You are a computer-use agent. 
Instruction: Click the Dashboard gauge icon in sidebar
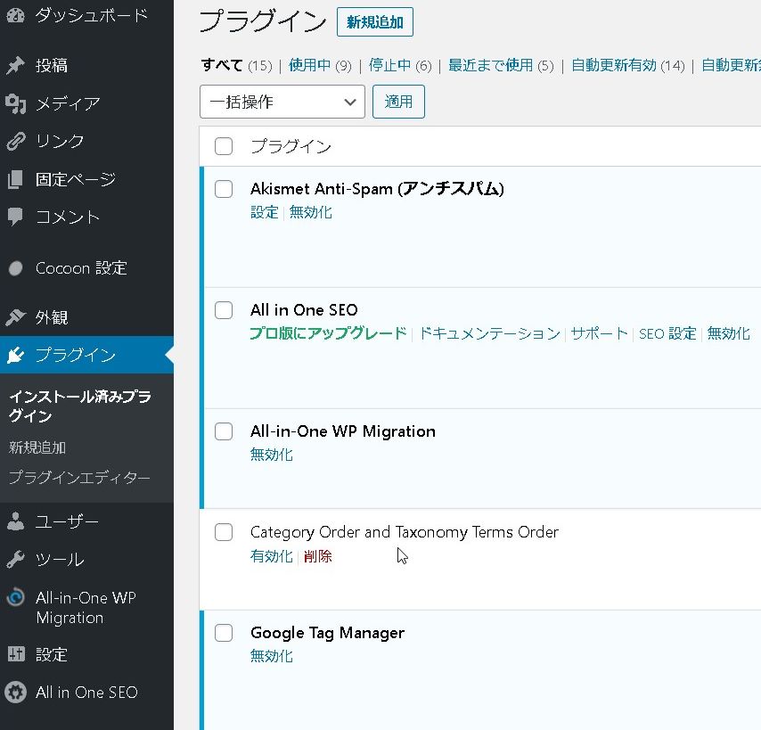[15, 14]
